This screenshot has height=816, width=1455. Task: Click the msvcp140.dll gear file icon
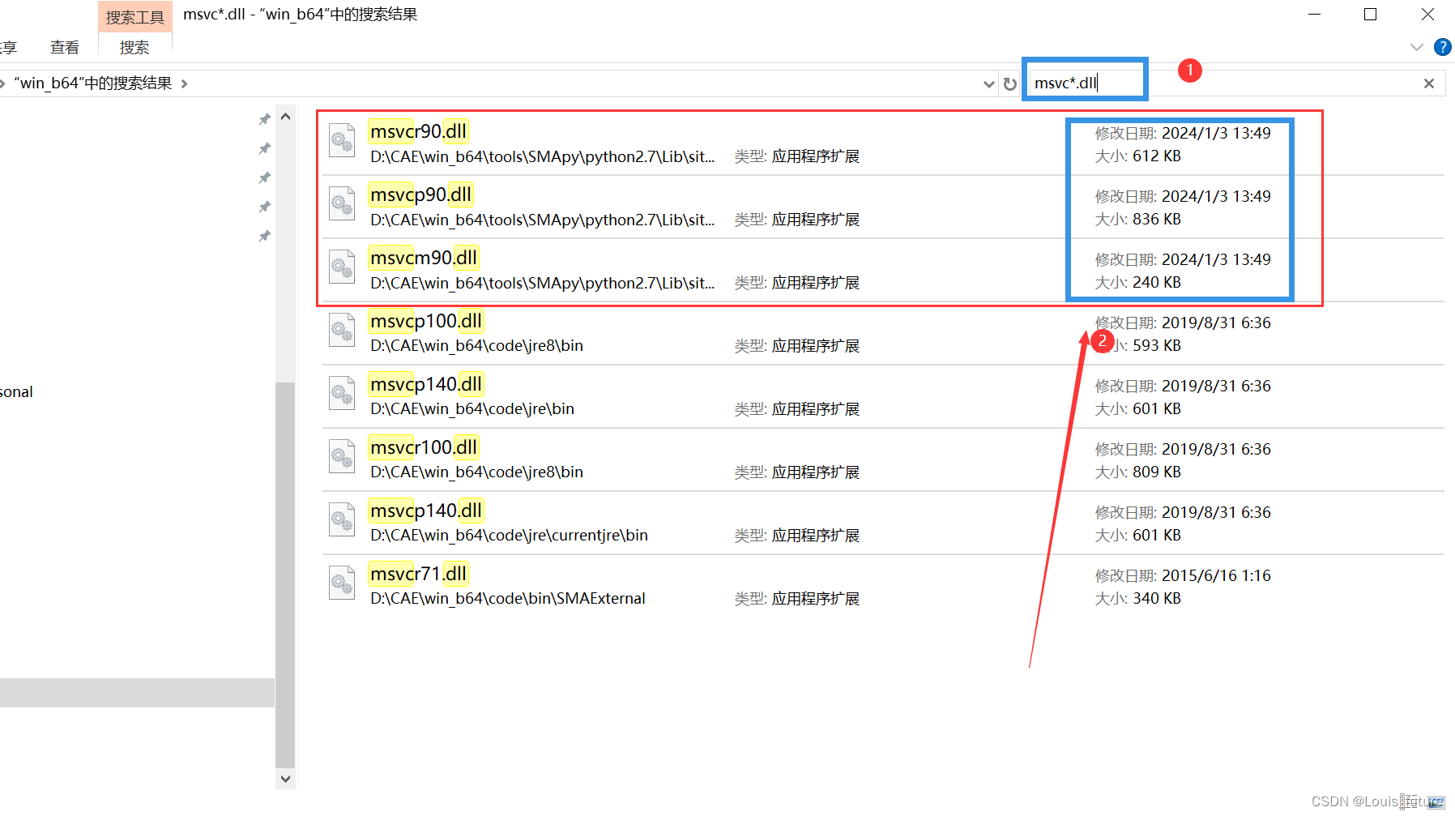point(341,393)
